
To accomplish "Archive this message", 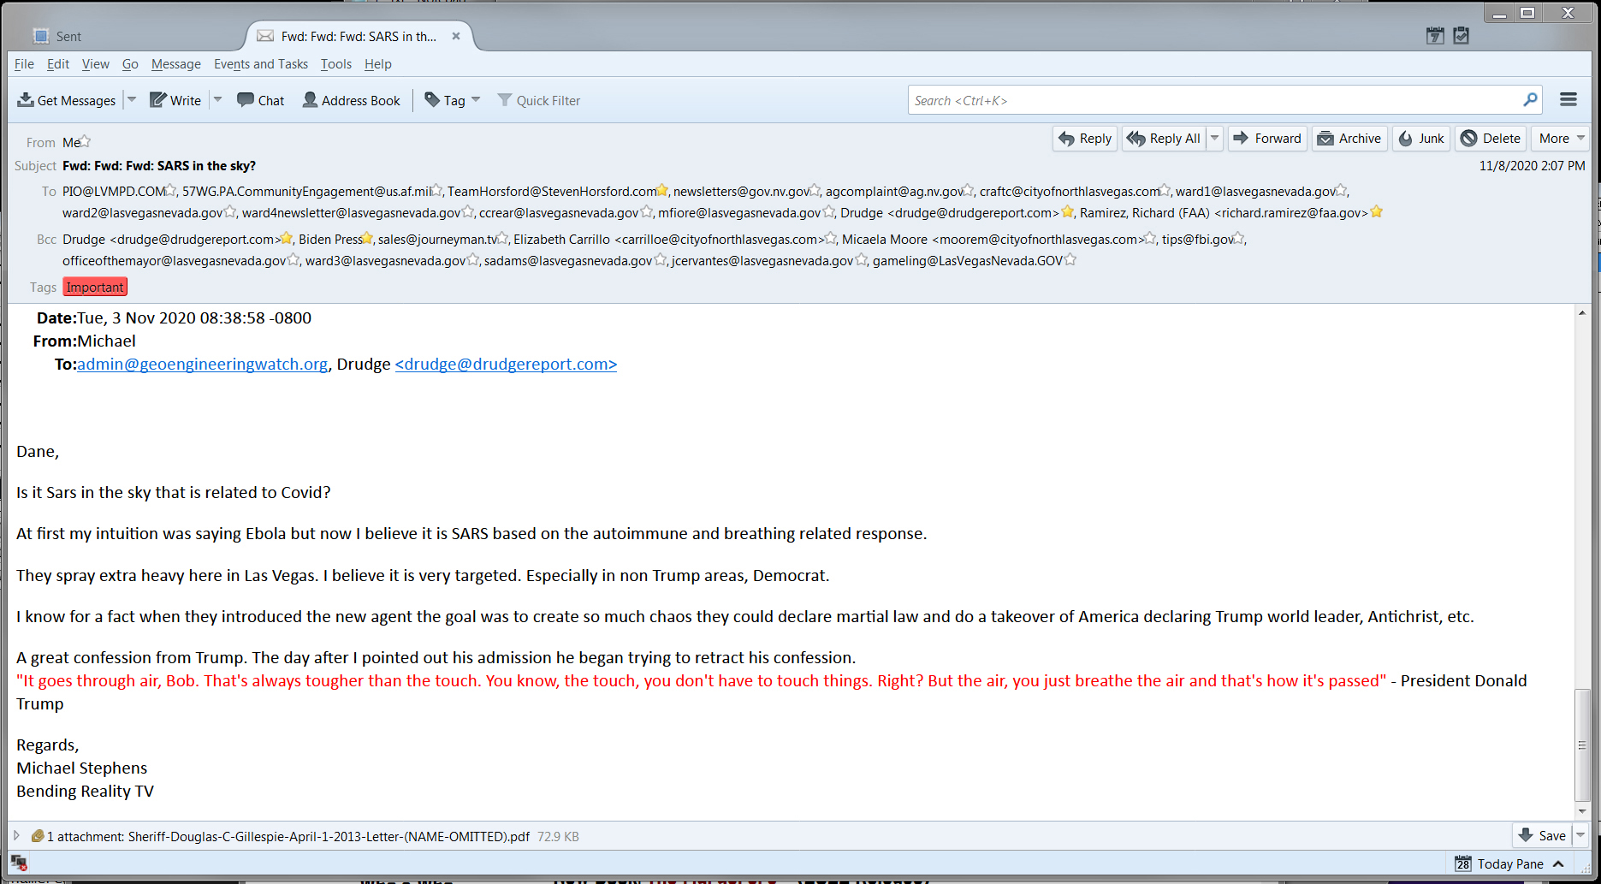I will tap(1349, 138).
